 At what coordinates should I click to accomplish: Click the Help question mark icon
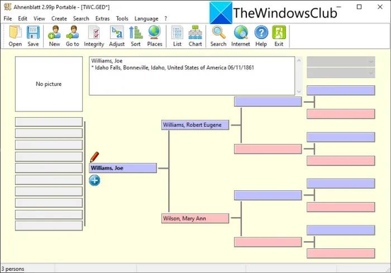coord(261,33)
